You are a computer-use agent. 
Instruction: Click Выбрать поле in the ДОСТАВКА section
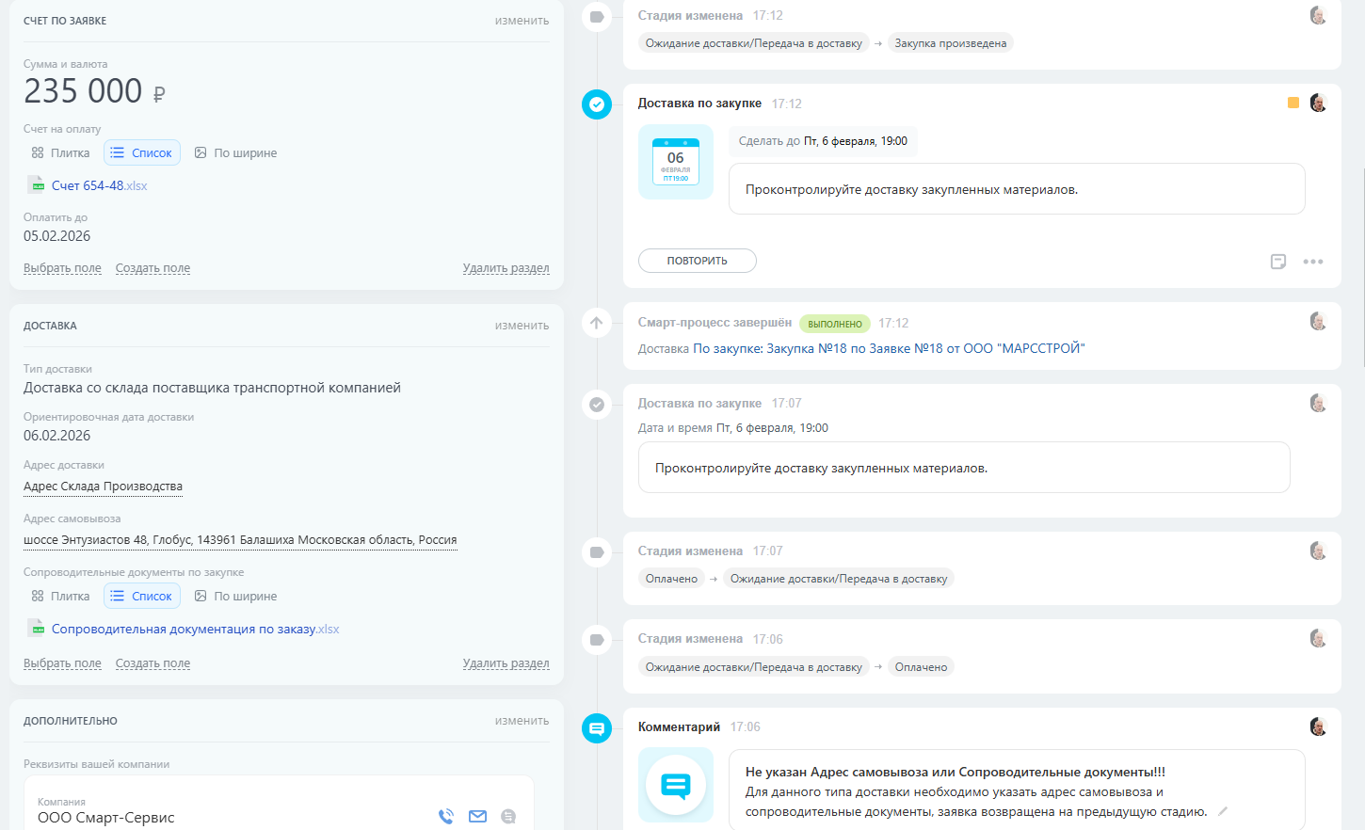coord(62,663)
